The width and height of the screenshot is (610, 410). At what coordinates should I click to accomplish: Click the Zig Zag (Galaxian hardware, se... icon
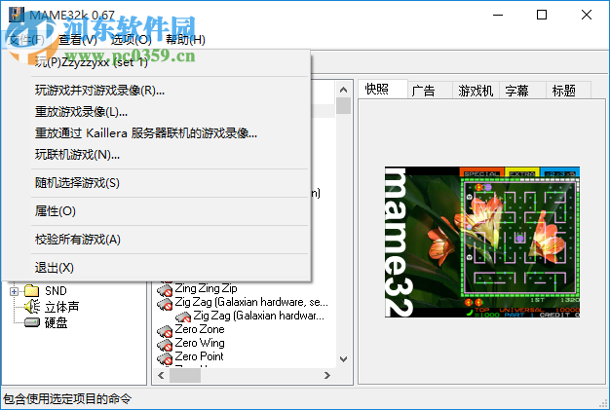click(x=165, y=303)
